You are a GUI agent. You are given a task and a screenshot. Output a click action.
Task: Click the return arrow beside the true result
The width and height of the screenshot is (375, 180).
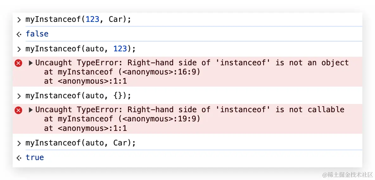pos(19,158)
